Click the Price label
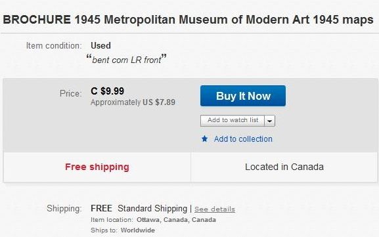 click(71, 93)
